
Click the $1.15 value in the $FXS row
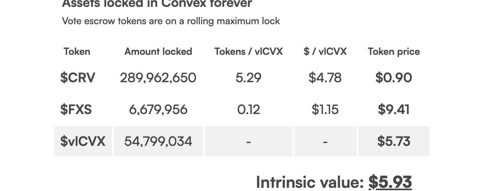click(325, 110)
